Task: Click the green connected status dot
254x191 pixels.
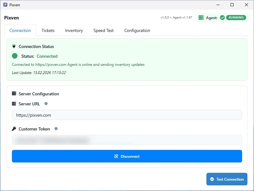Action: click(15, 56)
